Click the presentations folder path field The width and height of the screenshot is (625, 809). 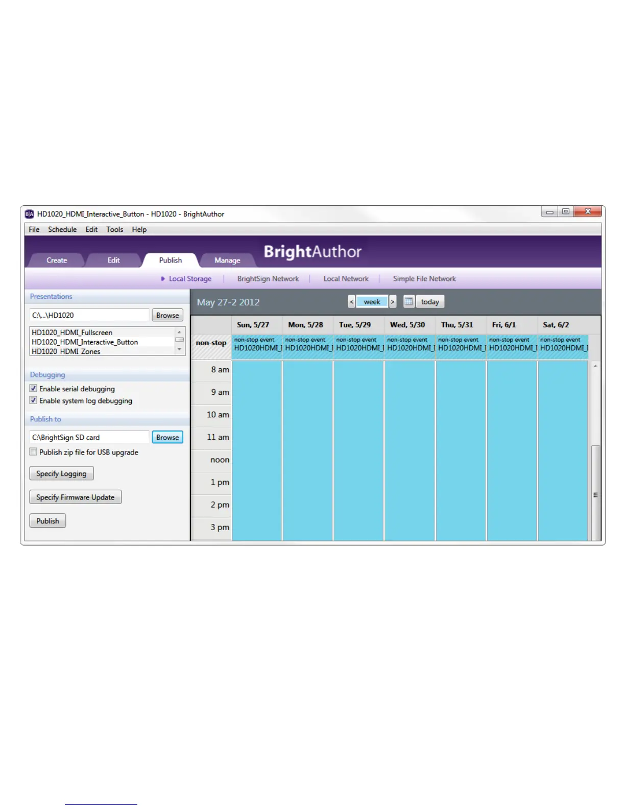click(89, 315)
